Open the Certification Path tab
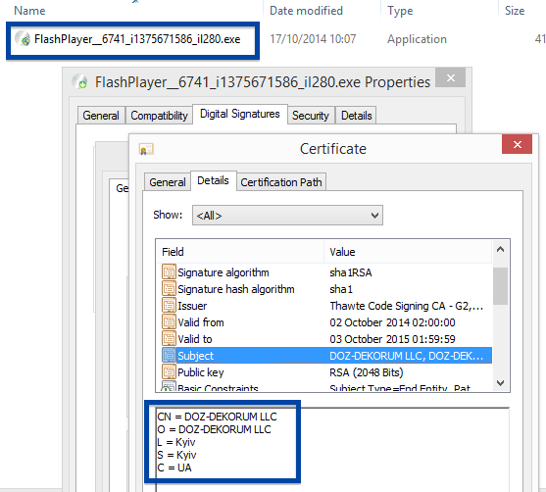Image resolution: width=546 pixels, height=492 pixels. [281, 182]
